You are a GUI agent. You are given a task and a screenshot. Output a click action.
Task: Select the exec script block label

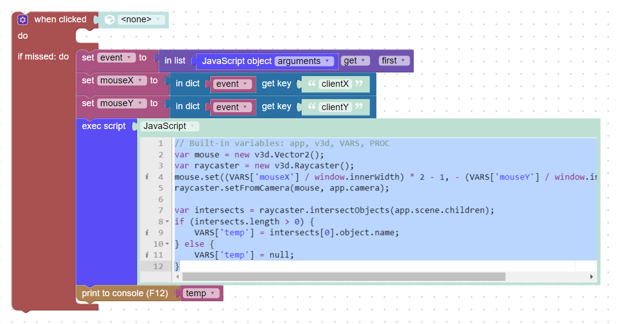(104, 126)
